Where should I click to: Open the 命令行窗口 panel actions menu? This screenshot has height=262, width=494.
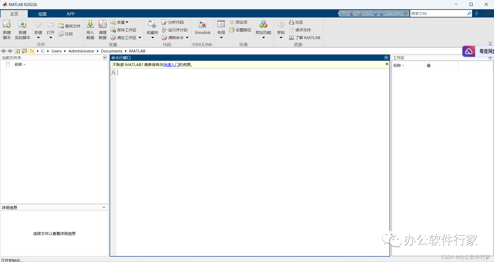pos(386,58)
